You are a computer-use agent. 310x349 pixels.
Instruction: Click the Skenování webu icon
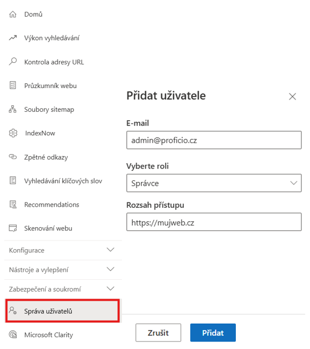pyautogui.click(x=13, y=228)
